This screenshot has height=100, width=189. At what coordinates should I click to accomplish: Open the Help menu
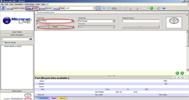(x=43, y=4)
